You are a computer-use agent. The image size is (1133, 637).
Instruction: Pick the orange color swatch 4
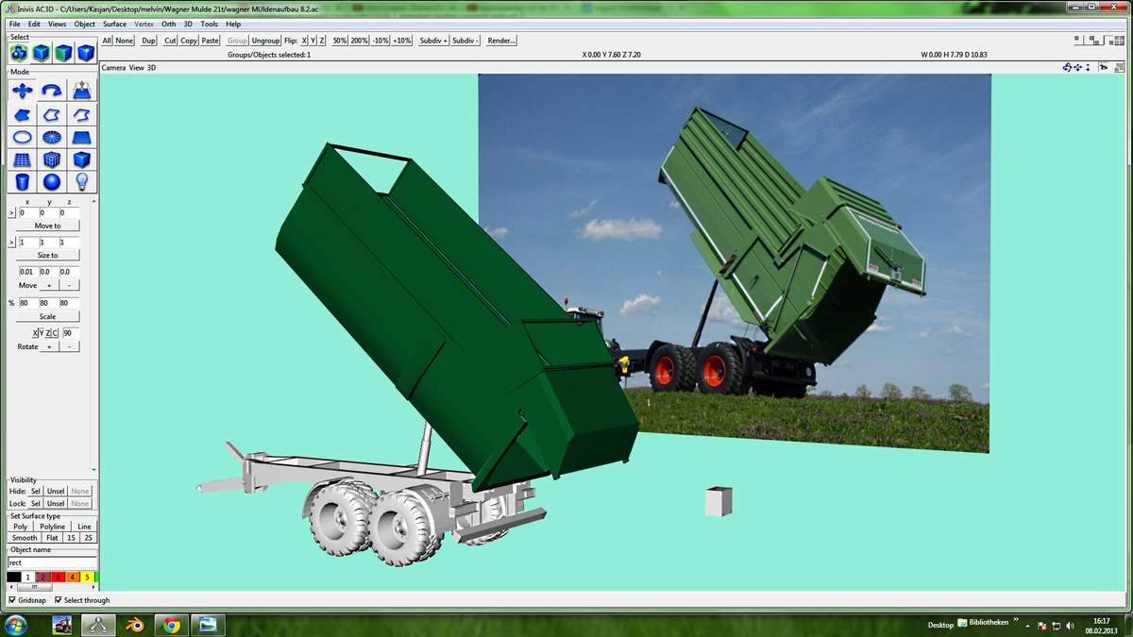pos(73,577)
